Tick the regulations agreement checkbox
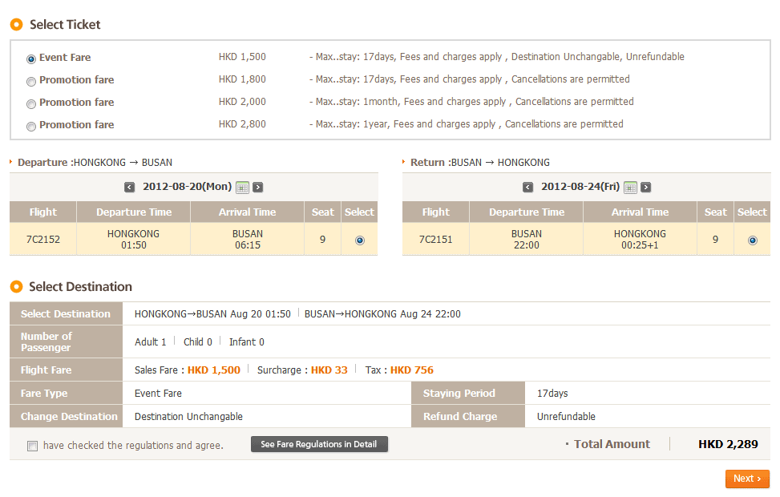The width and height of the screenshot is (780, 497). pyautogui.click(x=33, y=446)
